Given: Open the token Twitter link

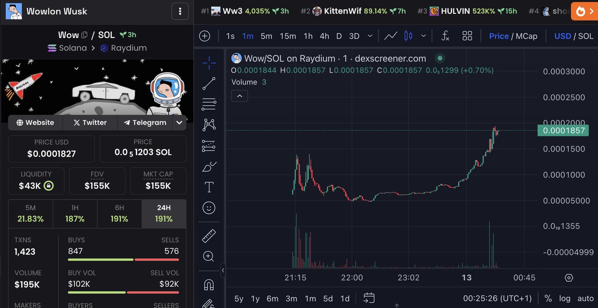Looking at the screenshot, I should click(90, 122).
